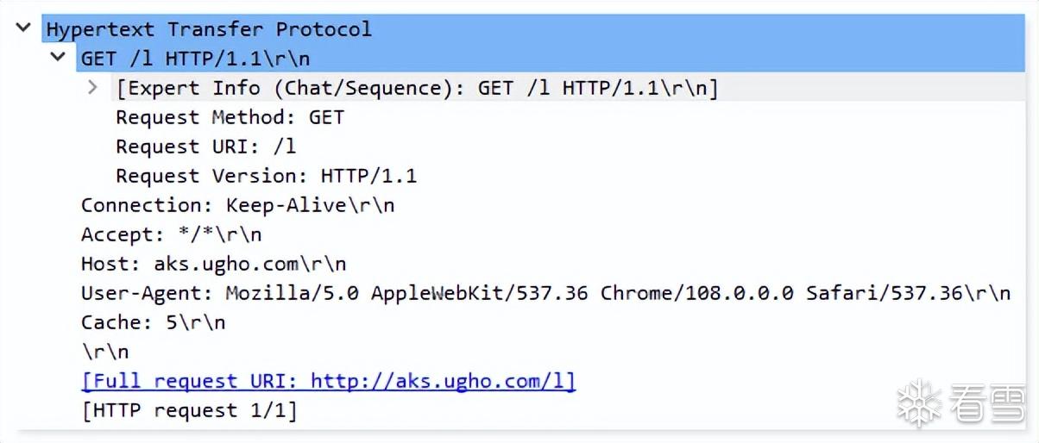1039x443 pixels.
Task: Click the Chrome/108.0.0.0 text in User-Agent
Action: 696,293
